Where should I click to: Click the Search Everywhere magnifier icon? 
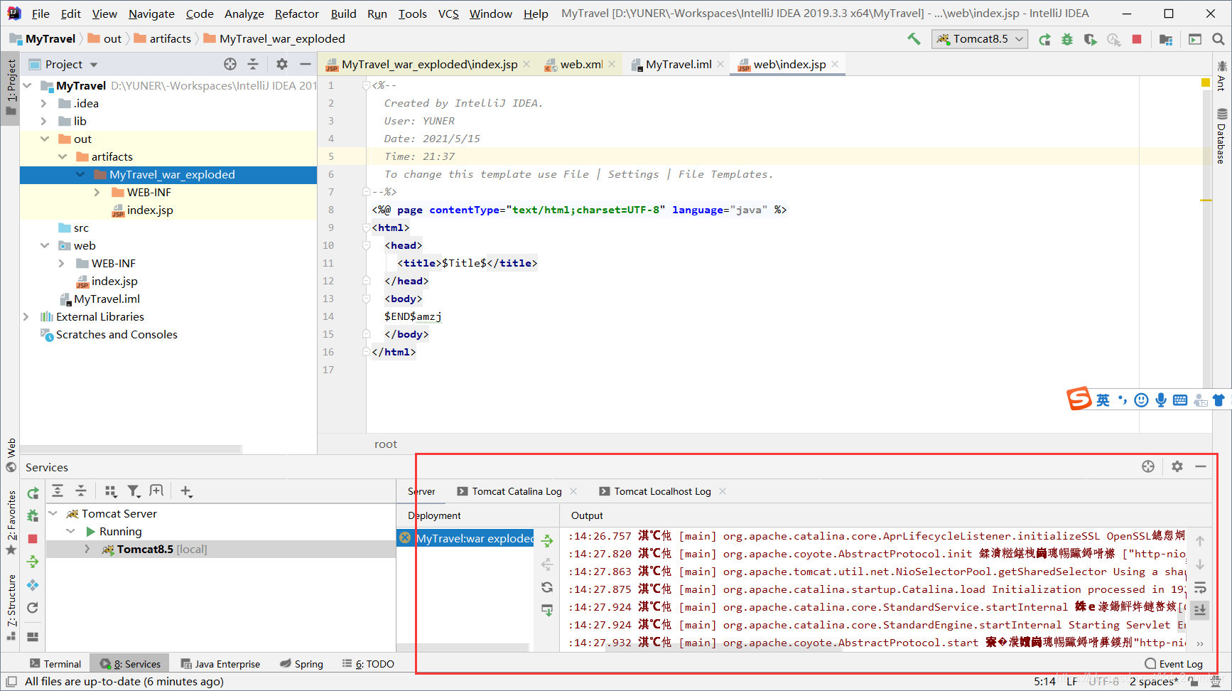1219,40
